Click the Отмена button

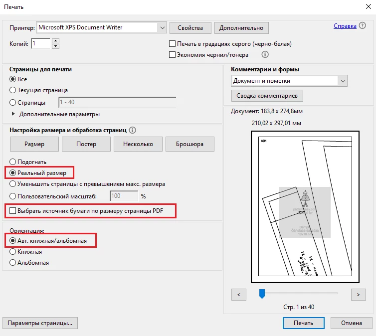tap(351, 323)
